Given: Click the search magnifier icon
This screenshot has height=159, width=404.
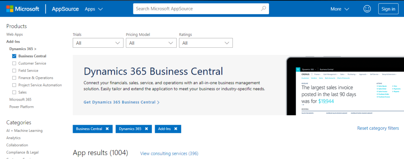Looking at the screenshot, I should [263, 8].
